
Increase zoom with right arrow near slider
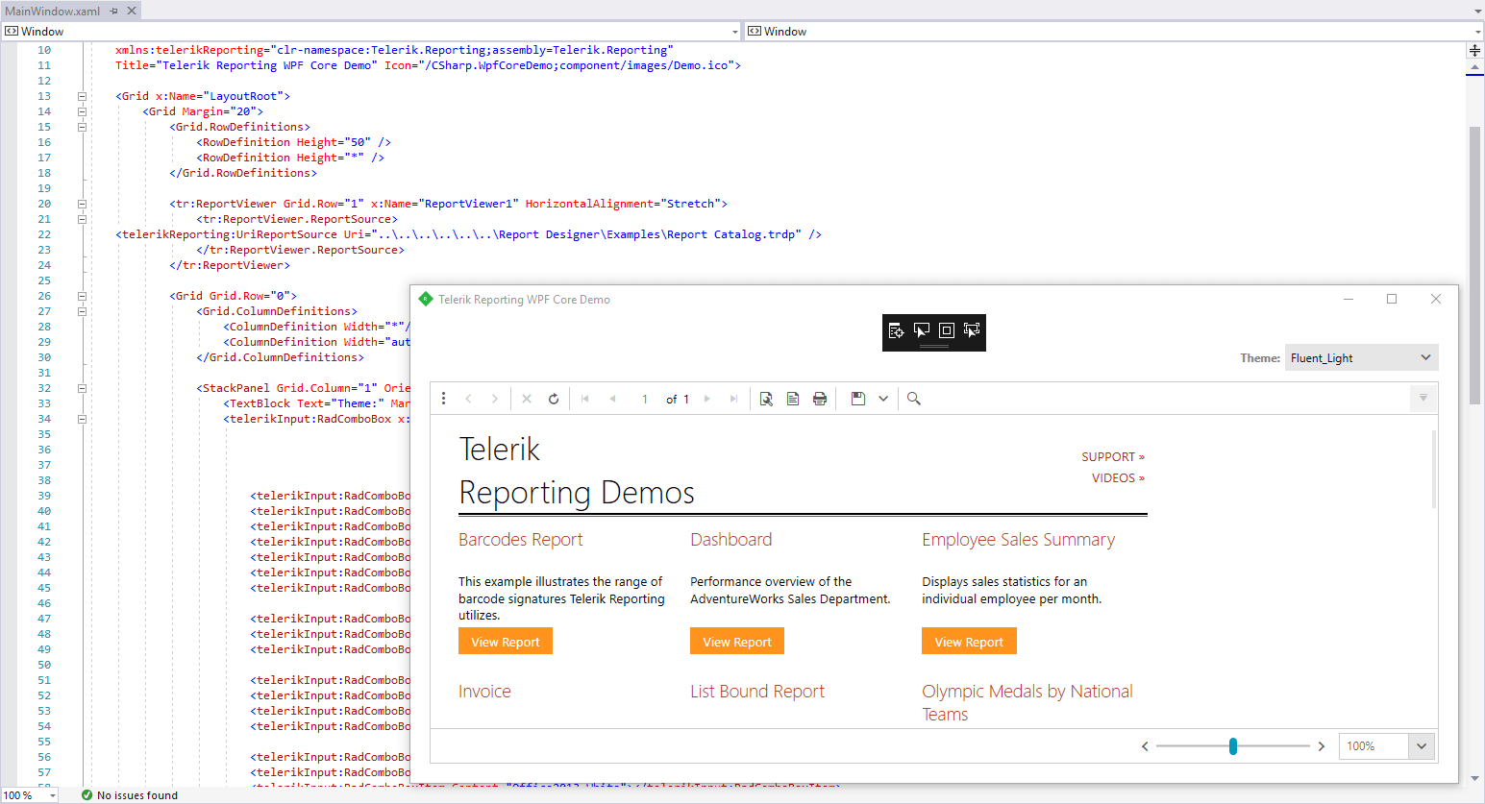point(1322,746)
